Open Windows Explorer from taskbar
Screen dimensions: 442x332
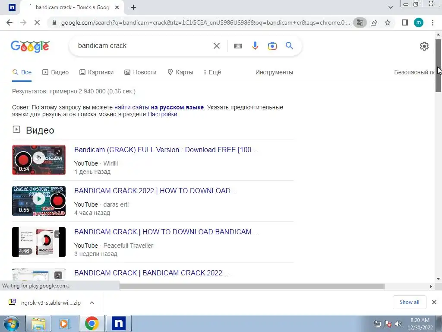(38, 323)
